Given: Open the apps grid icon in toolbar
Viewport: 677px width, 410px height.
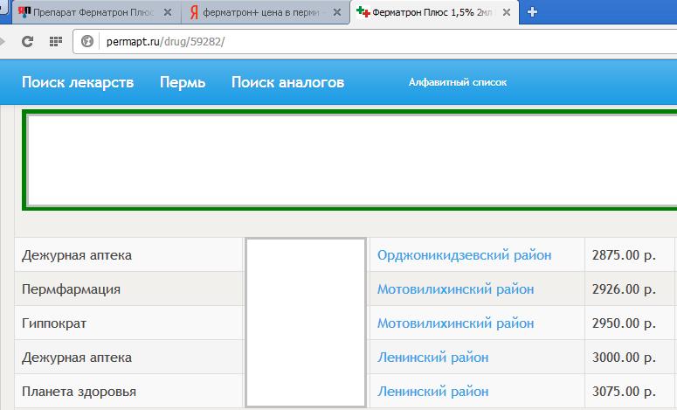Looking at the screenshot, I should pos(55,41).
